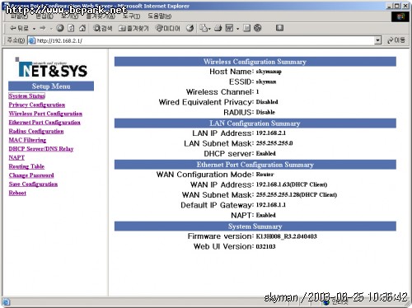
Task: Click the Default IP Gateway value 192.168.1.1
Action: [271, 205]
